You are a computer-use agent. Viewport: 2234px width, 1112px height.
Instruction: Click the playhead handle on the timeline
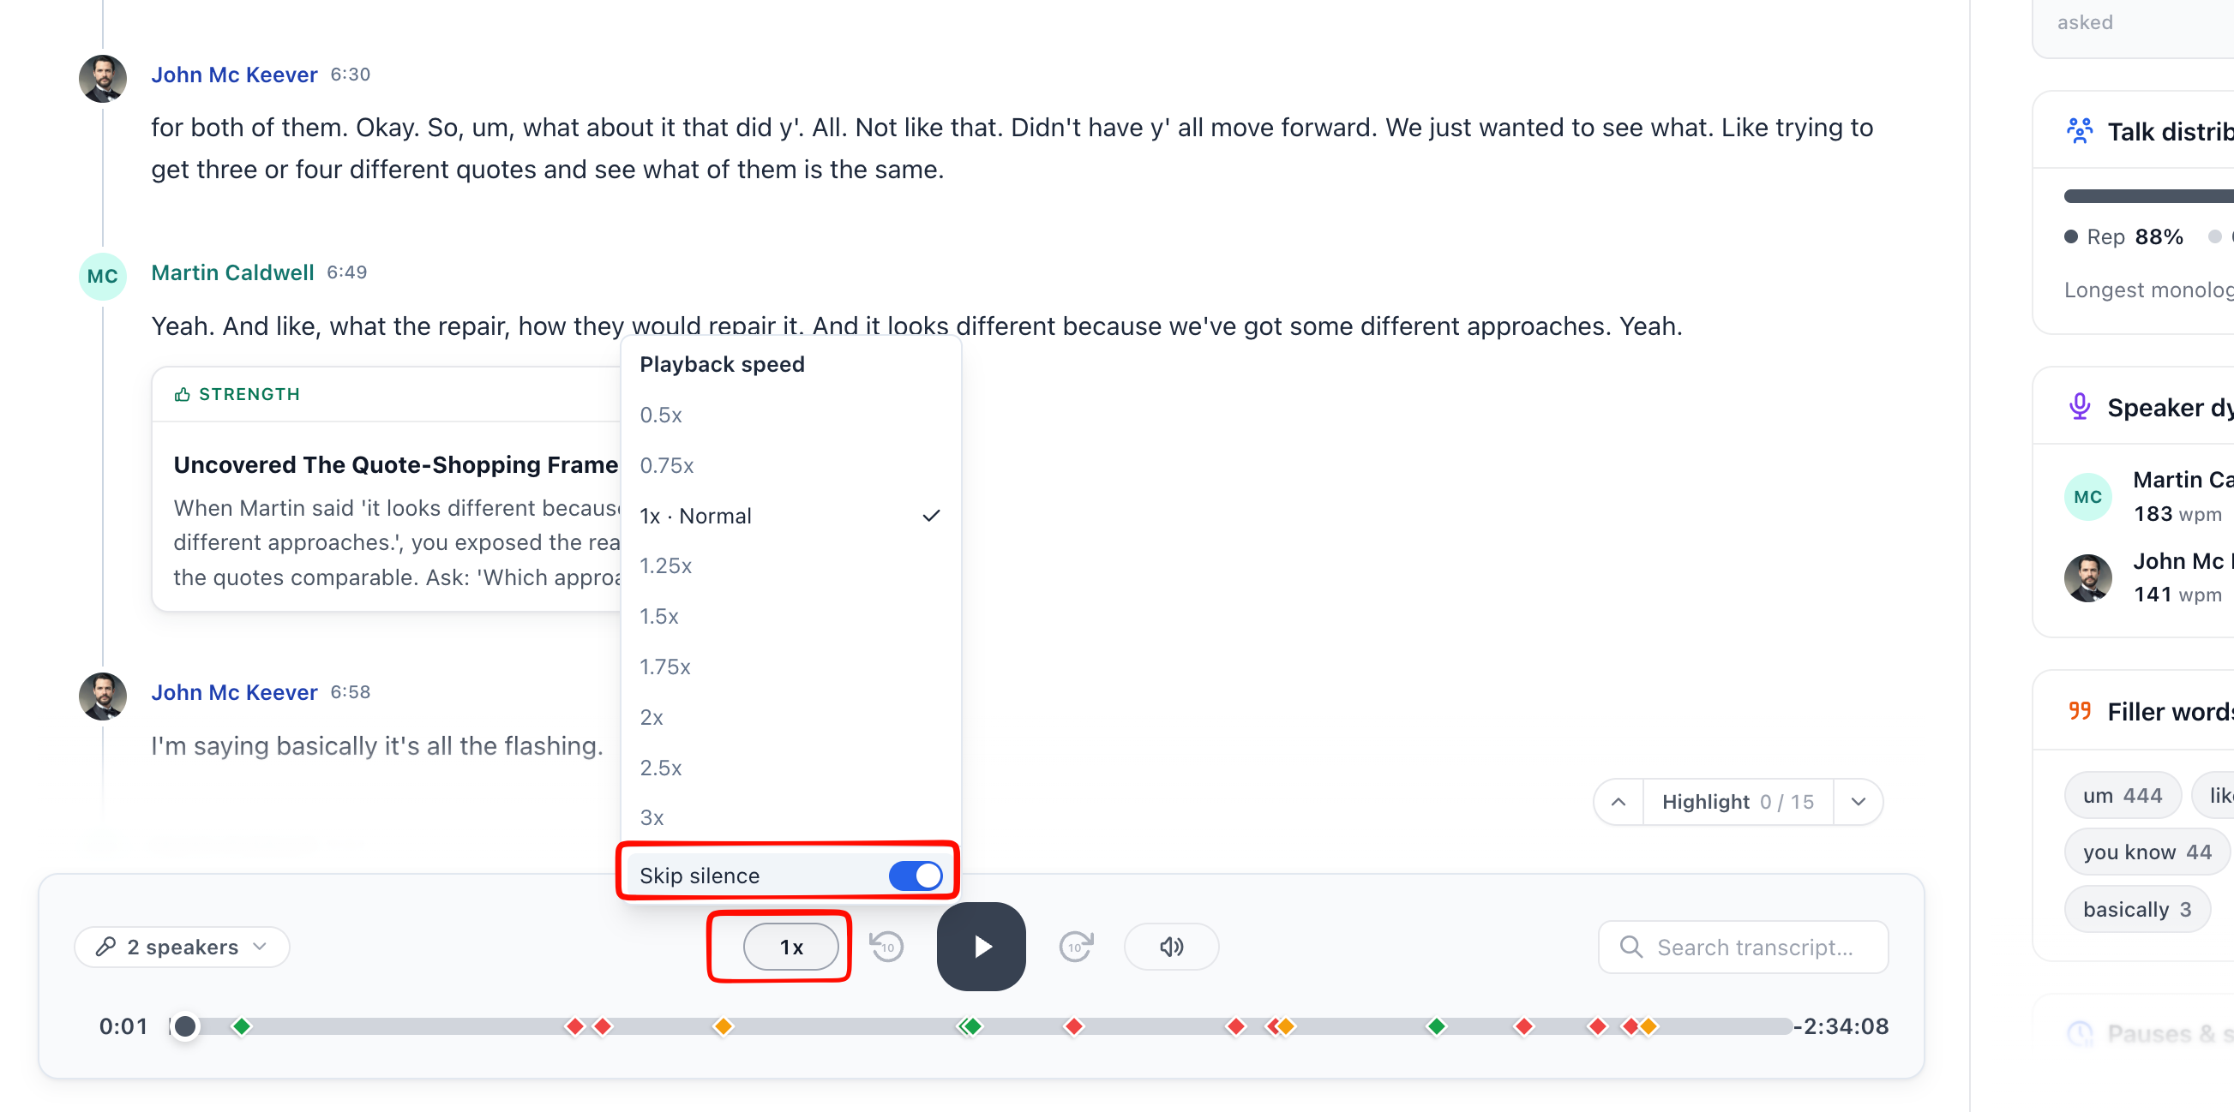[184, 1026]
